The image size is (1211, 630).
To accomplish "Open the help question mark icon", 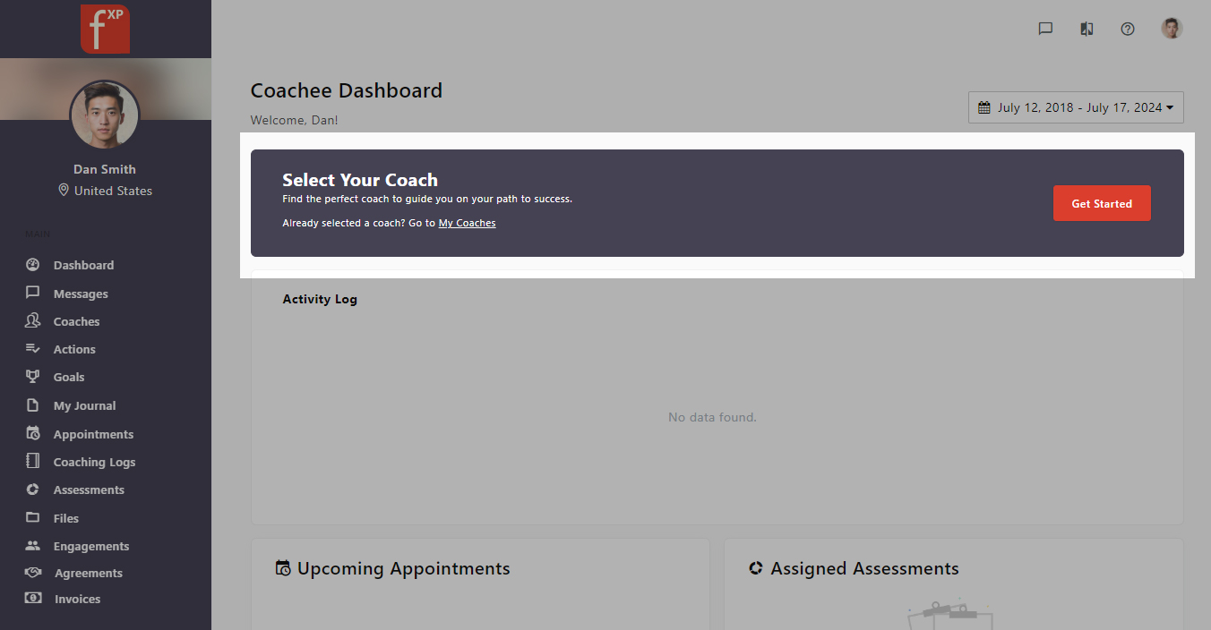I will (1128, 29).
